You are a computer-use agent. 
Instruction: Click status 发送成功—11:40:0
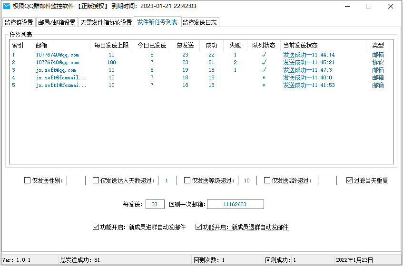pyautogui.click(x=307, y=77)
